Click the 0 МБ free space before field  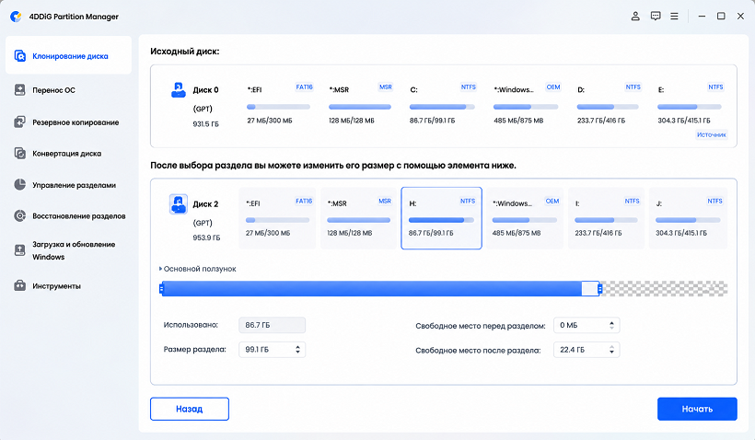587,326
